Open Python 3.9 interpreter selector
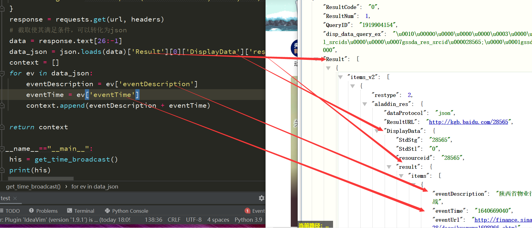 (248, 220)
